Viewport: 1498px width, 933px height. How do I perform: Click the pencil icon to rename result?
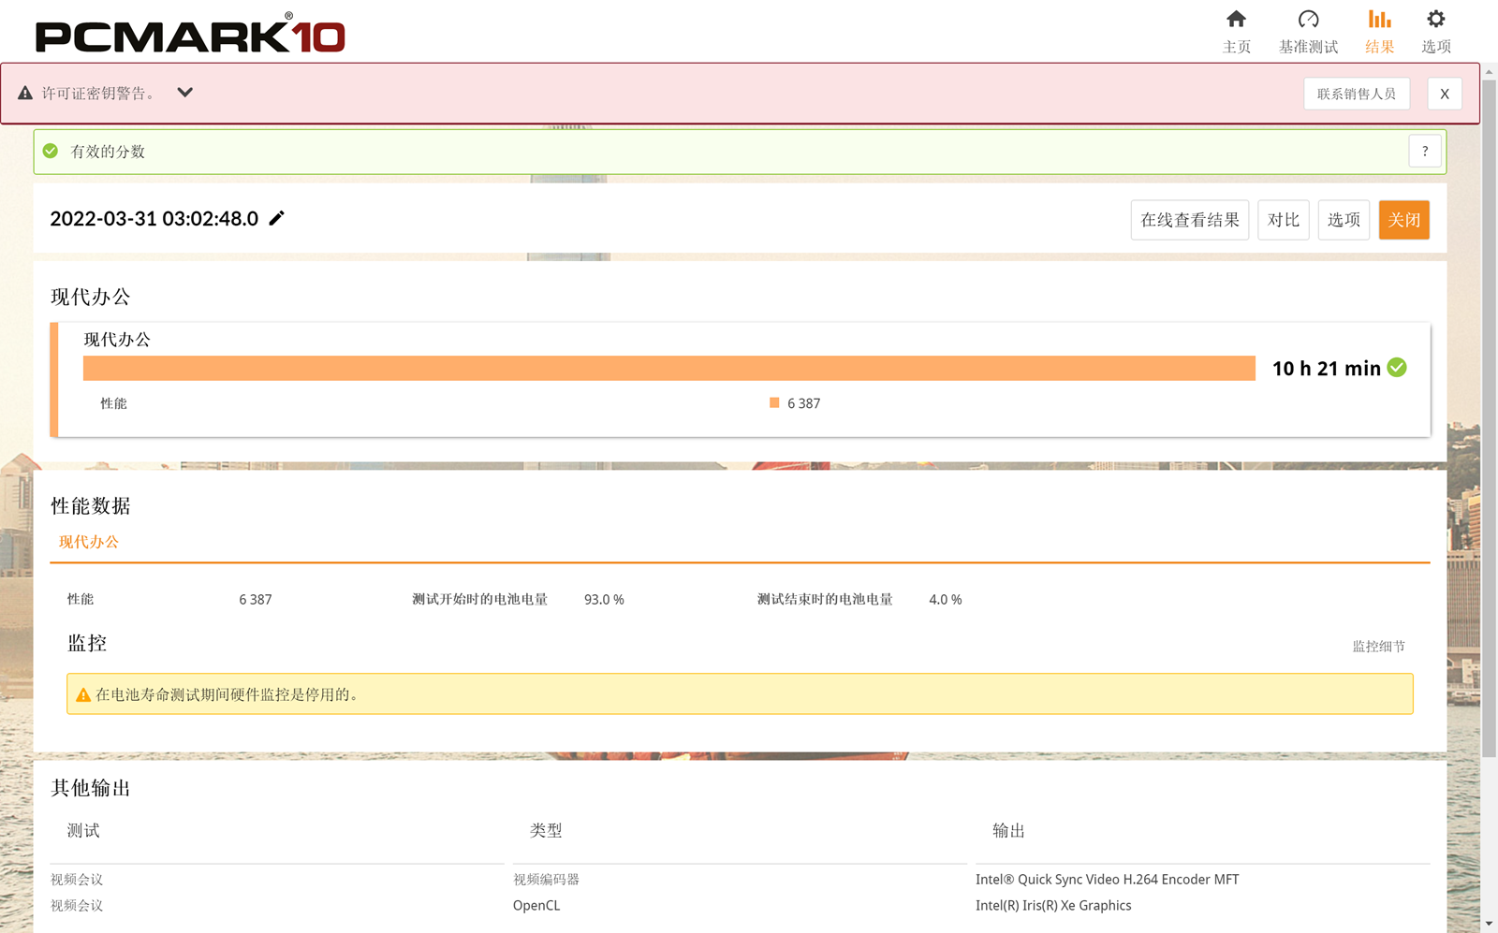276,218
